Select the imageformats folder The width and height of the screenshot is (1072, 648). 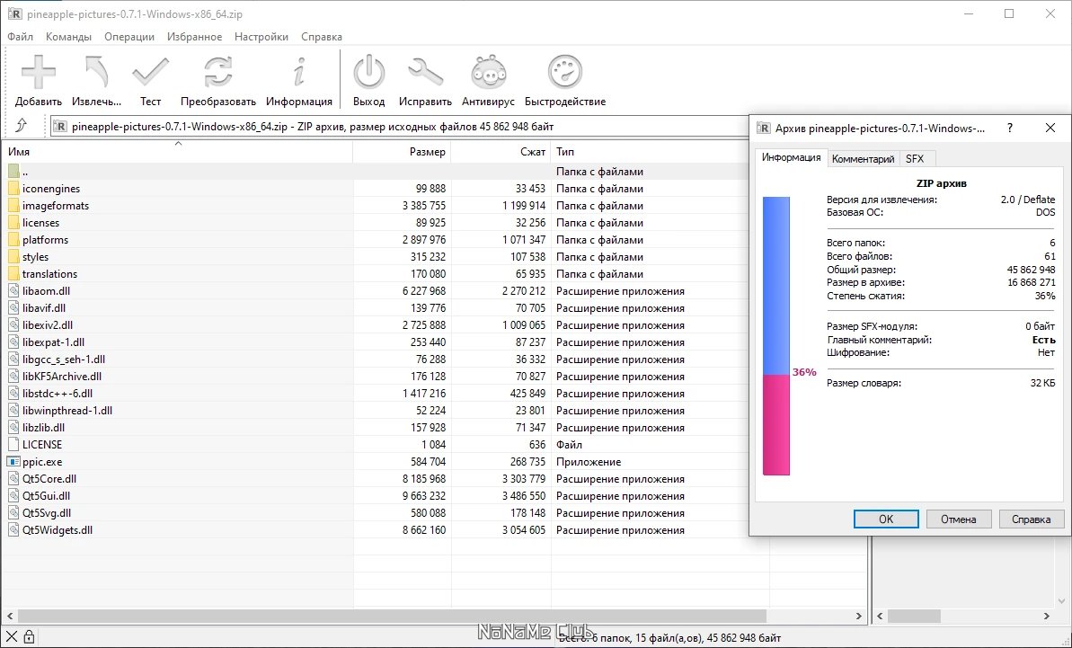coord(55,206)
